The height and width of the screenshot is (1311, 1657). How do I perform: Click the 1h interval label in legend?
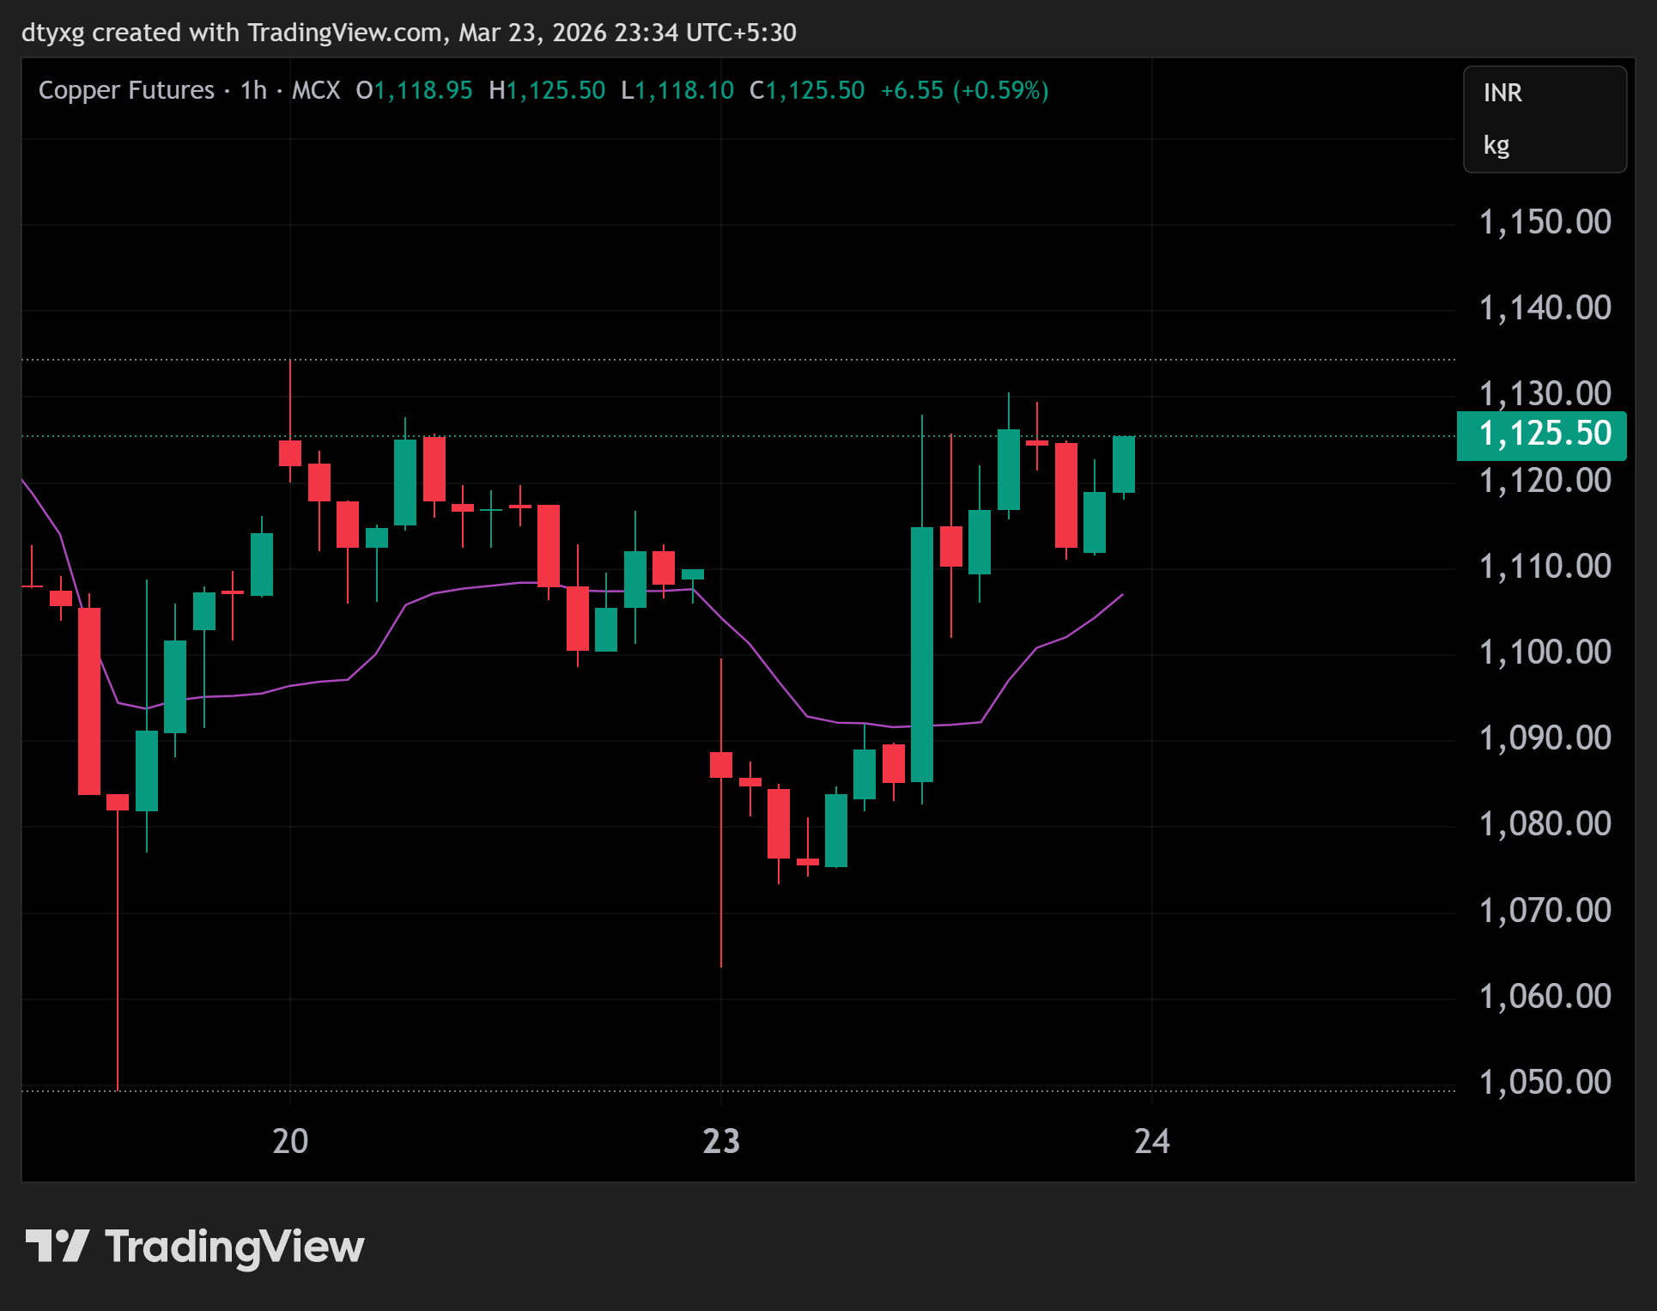click(253, 90)
